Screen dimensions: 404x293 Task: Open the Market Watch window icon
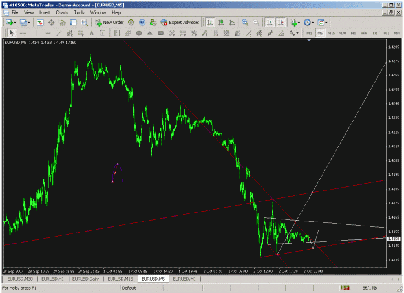[x=40, y=23]
